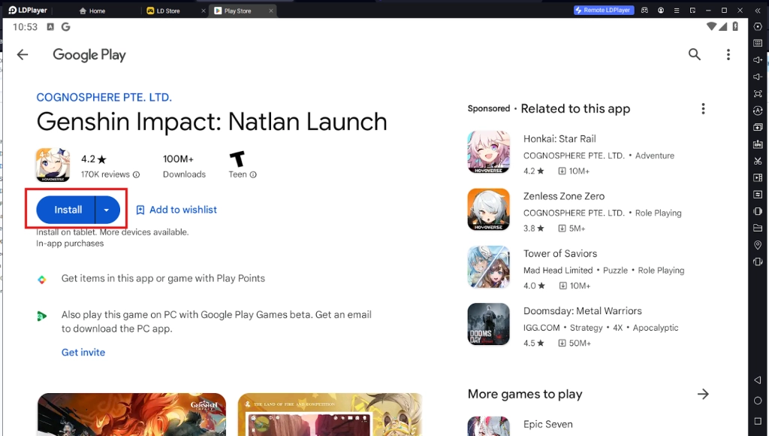
Task: Open LDPlayer hamburger menu
Action: [x=677, y=11]
